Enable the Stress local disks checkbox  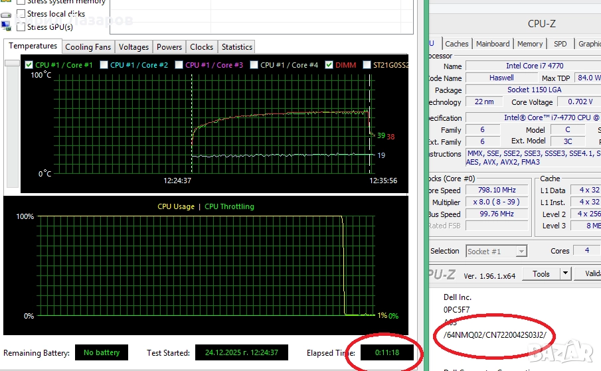coord(21,14)
